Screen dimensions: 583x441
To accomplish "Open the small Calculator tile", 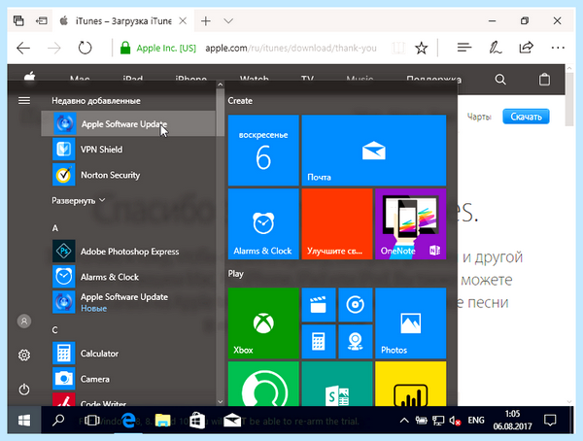I will pos(319,341).
